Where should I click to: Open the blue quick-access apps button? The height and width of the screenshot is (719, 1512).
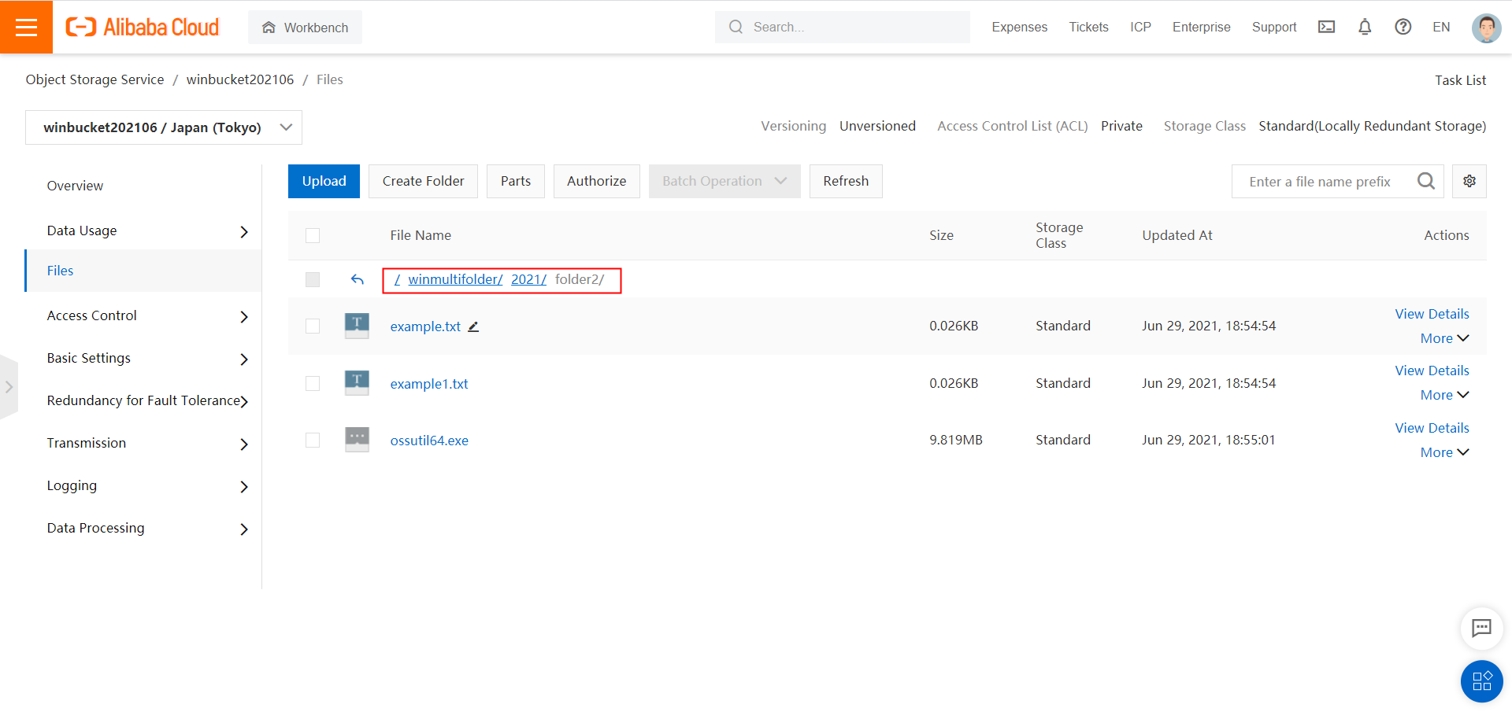1481,680
